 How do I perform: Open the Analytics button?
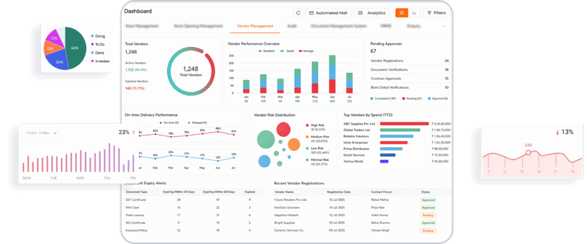pos(371,13)
